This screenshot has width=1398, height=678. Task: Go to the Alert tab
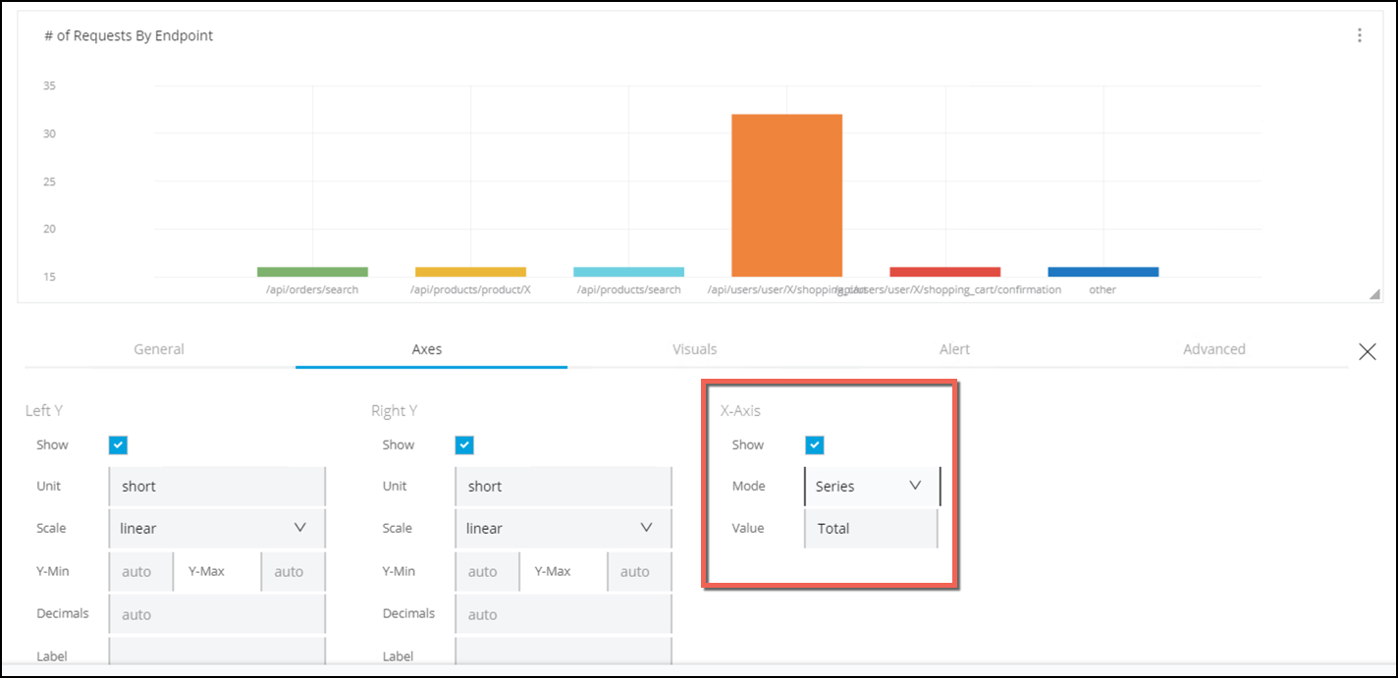[954, 349]
